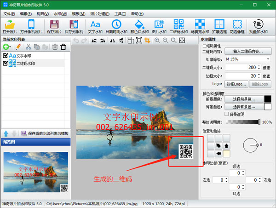Click the orange crop tool icon
The height and width of the screenshot is (208, 276).
click(x=147, y=40)
